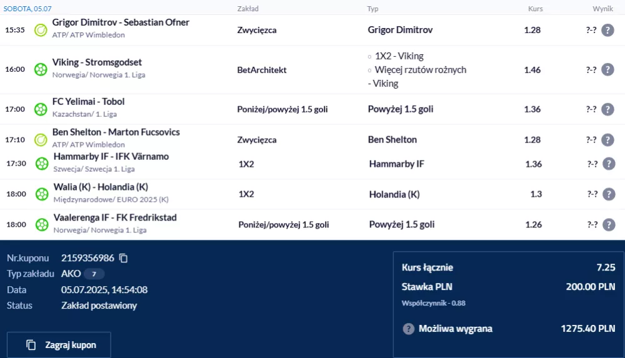Open the Walia (K) - Holandia (K) match
The height and width of the screenshot is (358, 625).
(101, 187)
